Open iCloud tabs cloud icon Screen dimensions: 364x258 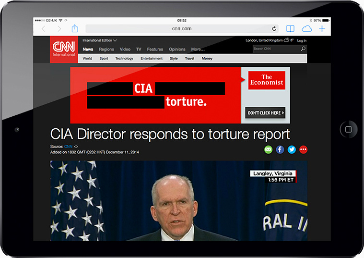tap(306, 29)
